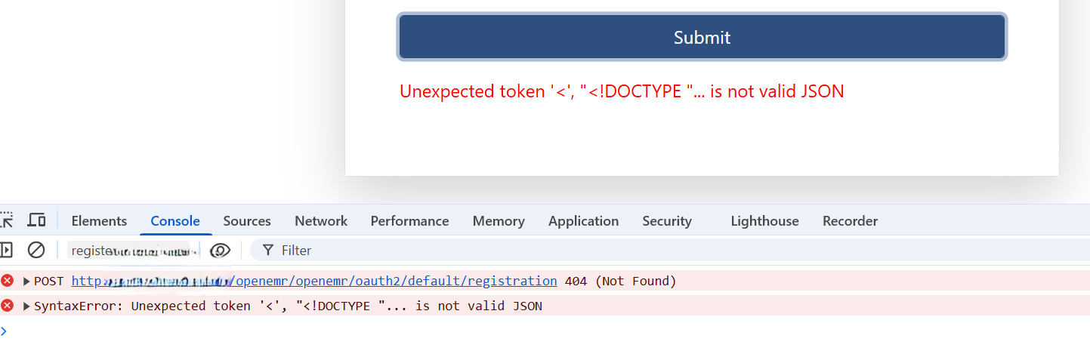1090x360 pixels.
Task: Open the oauth2 registration URL link
Action: tap(314, 281)
